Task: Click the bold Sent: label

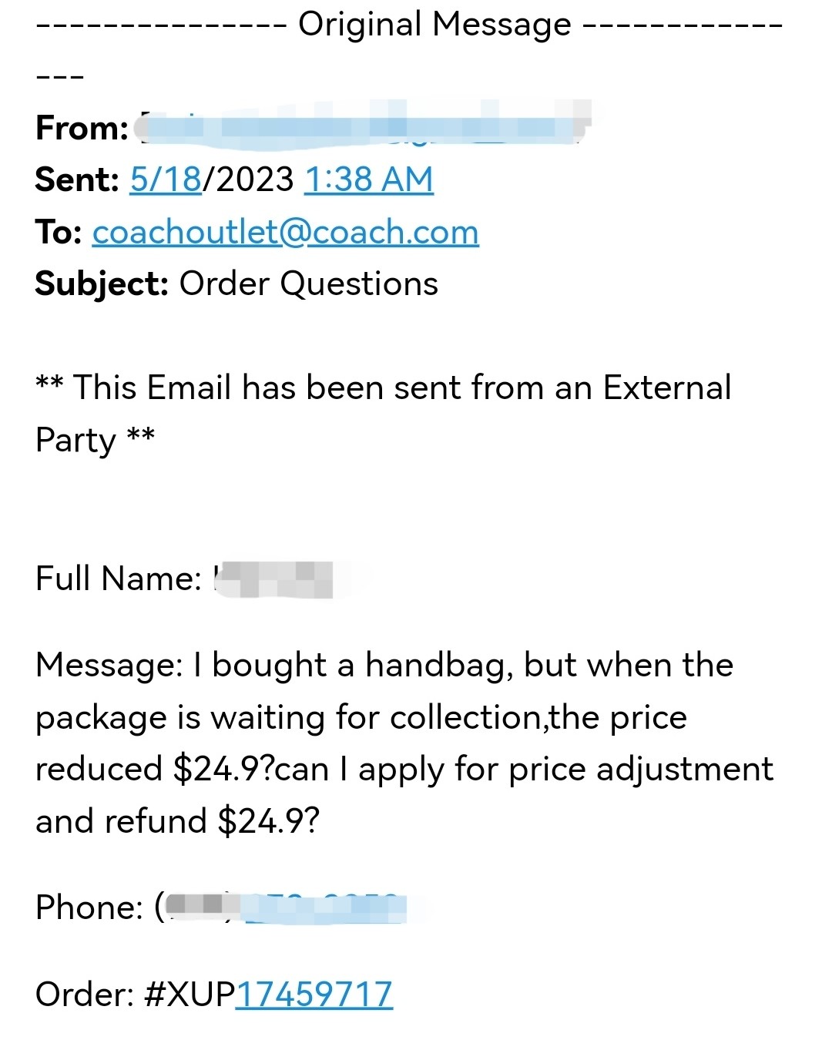Action: click(x=77, y=179)
